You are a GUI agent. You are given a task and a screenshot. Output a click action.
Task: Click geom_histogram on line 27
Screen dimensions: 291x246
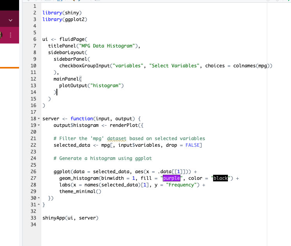click(x=79, y=178)
